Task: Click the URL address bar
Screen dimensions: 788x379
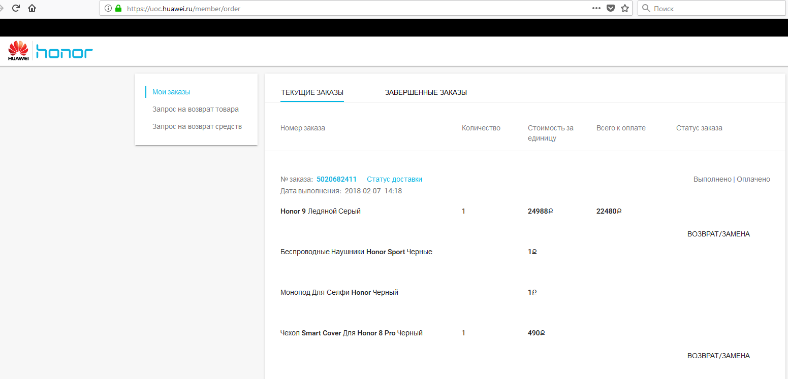Action: point(356,8)
